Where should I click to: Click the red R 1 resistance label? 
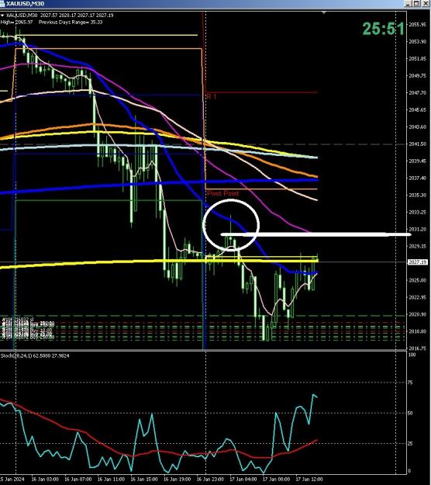point(212,97)
